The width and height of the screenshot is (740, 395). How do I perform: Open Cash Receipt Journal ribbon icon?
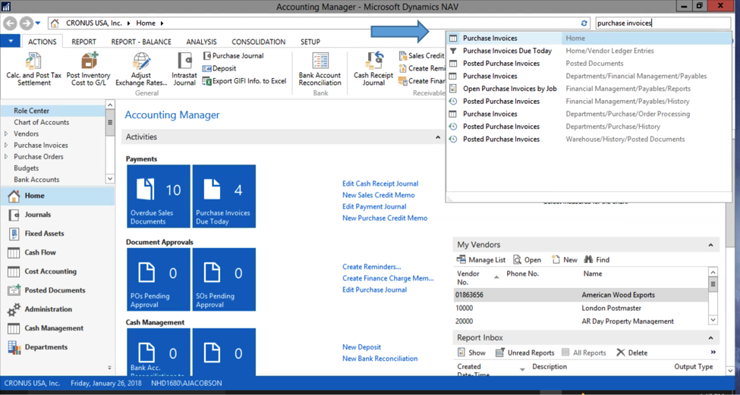coord(373,69)
